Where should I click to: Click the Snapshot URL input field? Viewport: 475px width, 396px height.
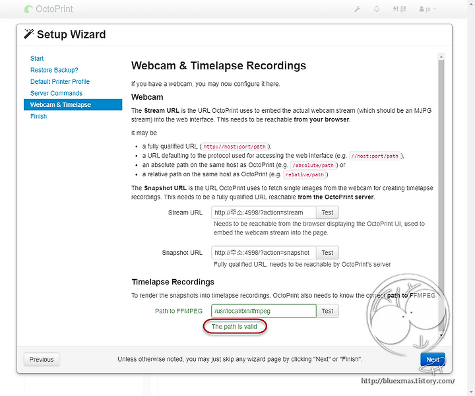click(263, 253)
